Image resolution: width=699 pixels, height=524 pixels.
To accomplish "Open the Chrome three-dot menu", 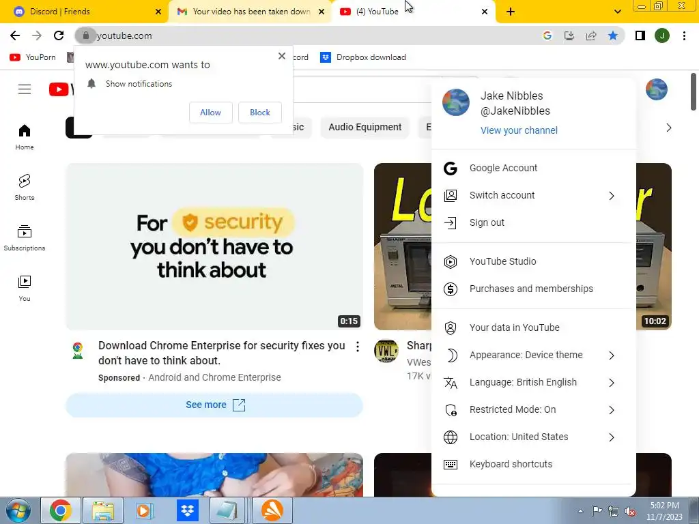I will [684, 35].
